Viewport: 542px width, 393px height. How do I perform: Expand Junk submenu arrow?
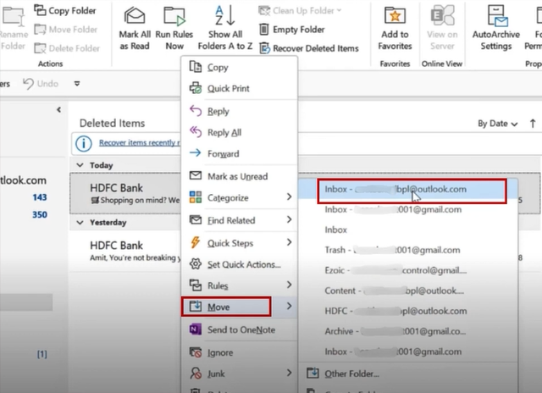tap(289, 373)
